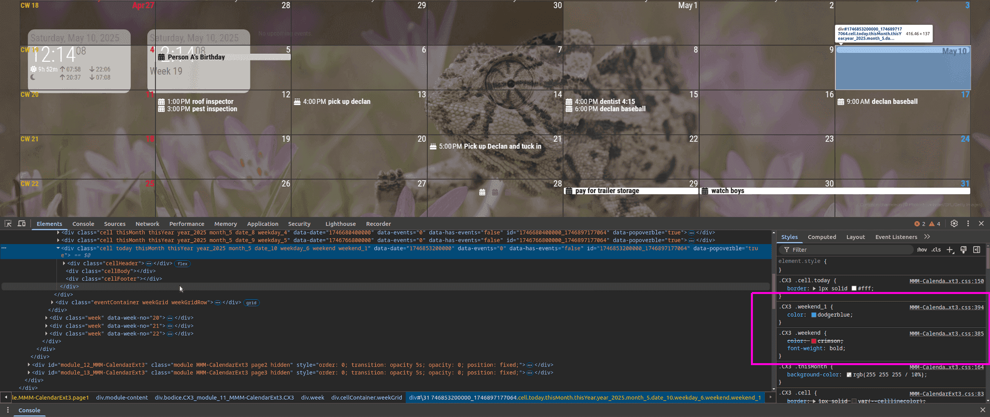Activate the inspect element picker icon
990x417 pixels.
point(8,224)
